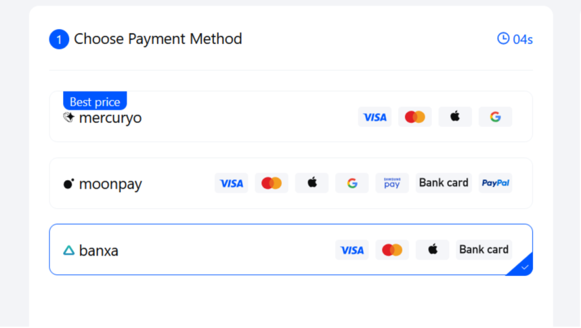Click the Choose Payment Method heading
The width and height of the screenshot is (581, 328).
158,39
